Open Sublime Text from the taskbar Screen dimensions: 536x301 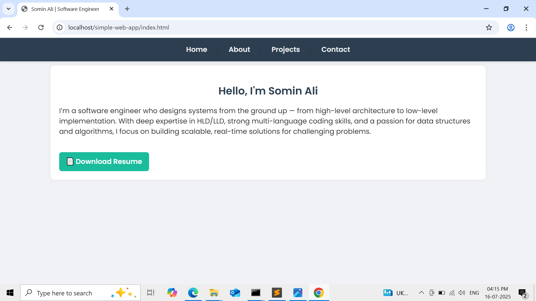click(x=277, y=293)
